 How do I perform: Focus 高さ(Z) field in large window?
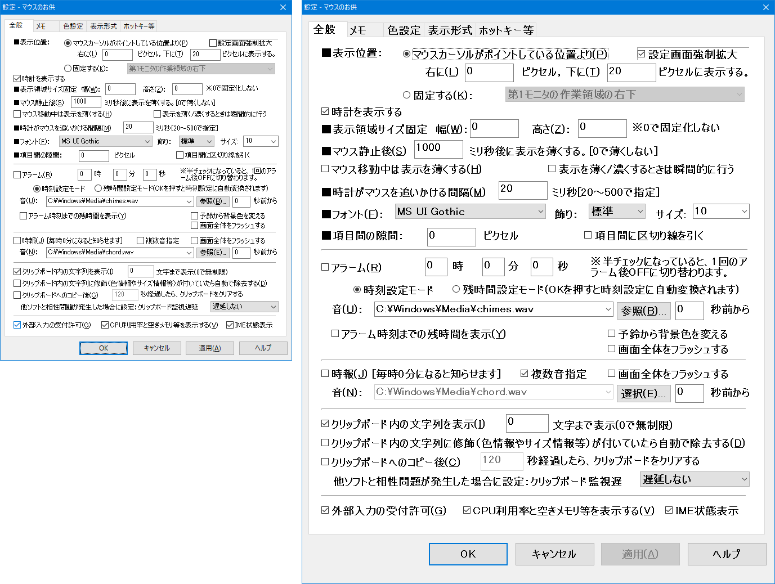click(x=602, y=128)
